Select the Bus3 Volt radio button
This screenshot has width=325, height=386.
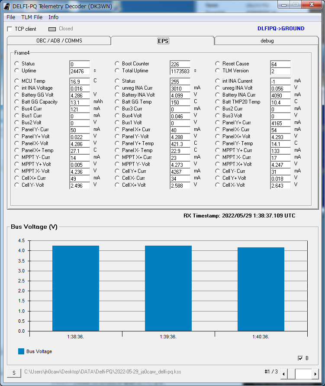tap(217, 115)
